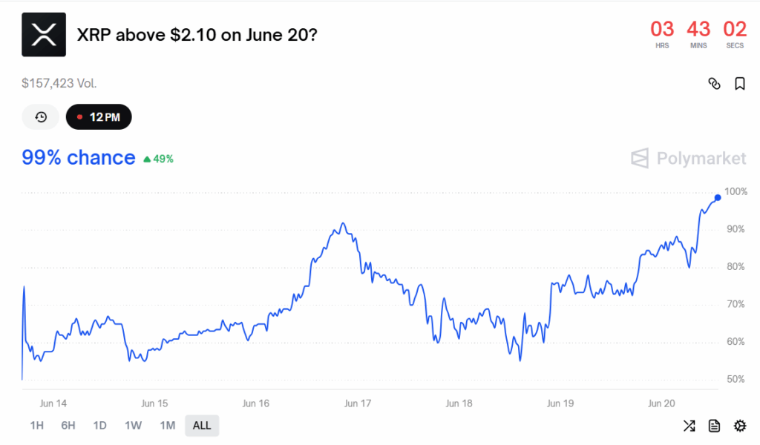This screenshot has width=760, height=445.
Task: Copy market link via chain icon
Action: (x=714, y=84)
